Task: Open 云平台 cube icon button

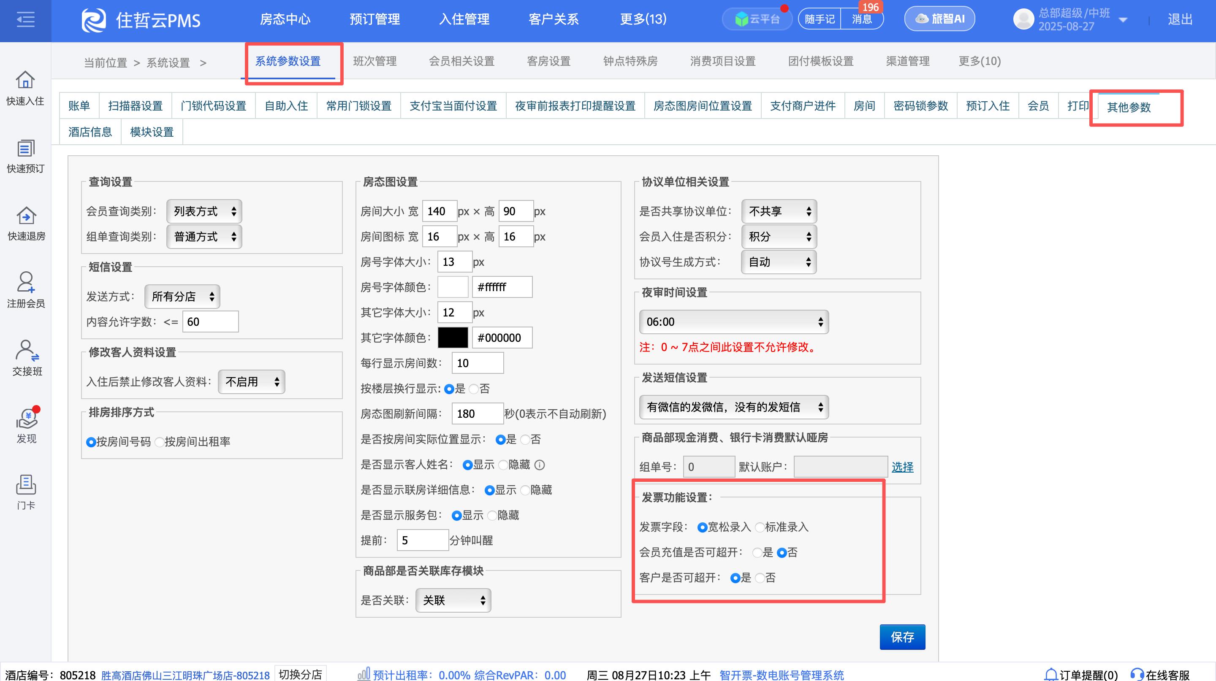Action: 757,19
